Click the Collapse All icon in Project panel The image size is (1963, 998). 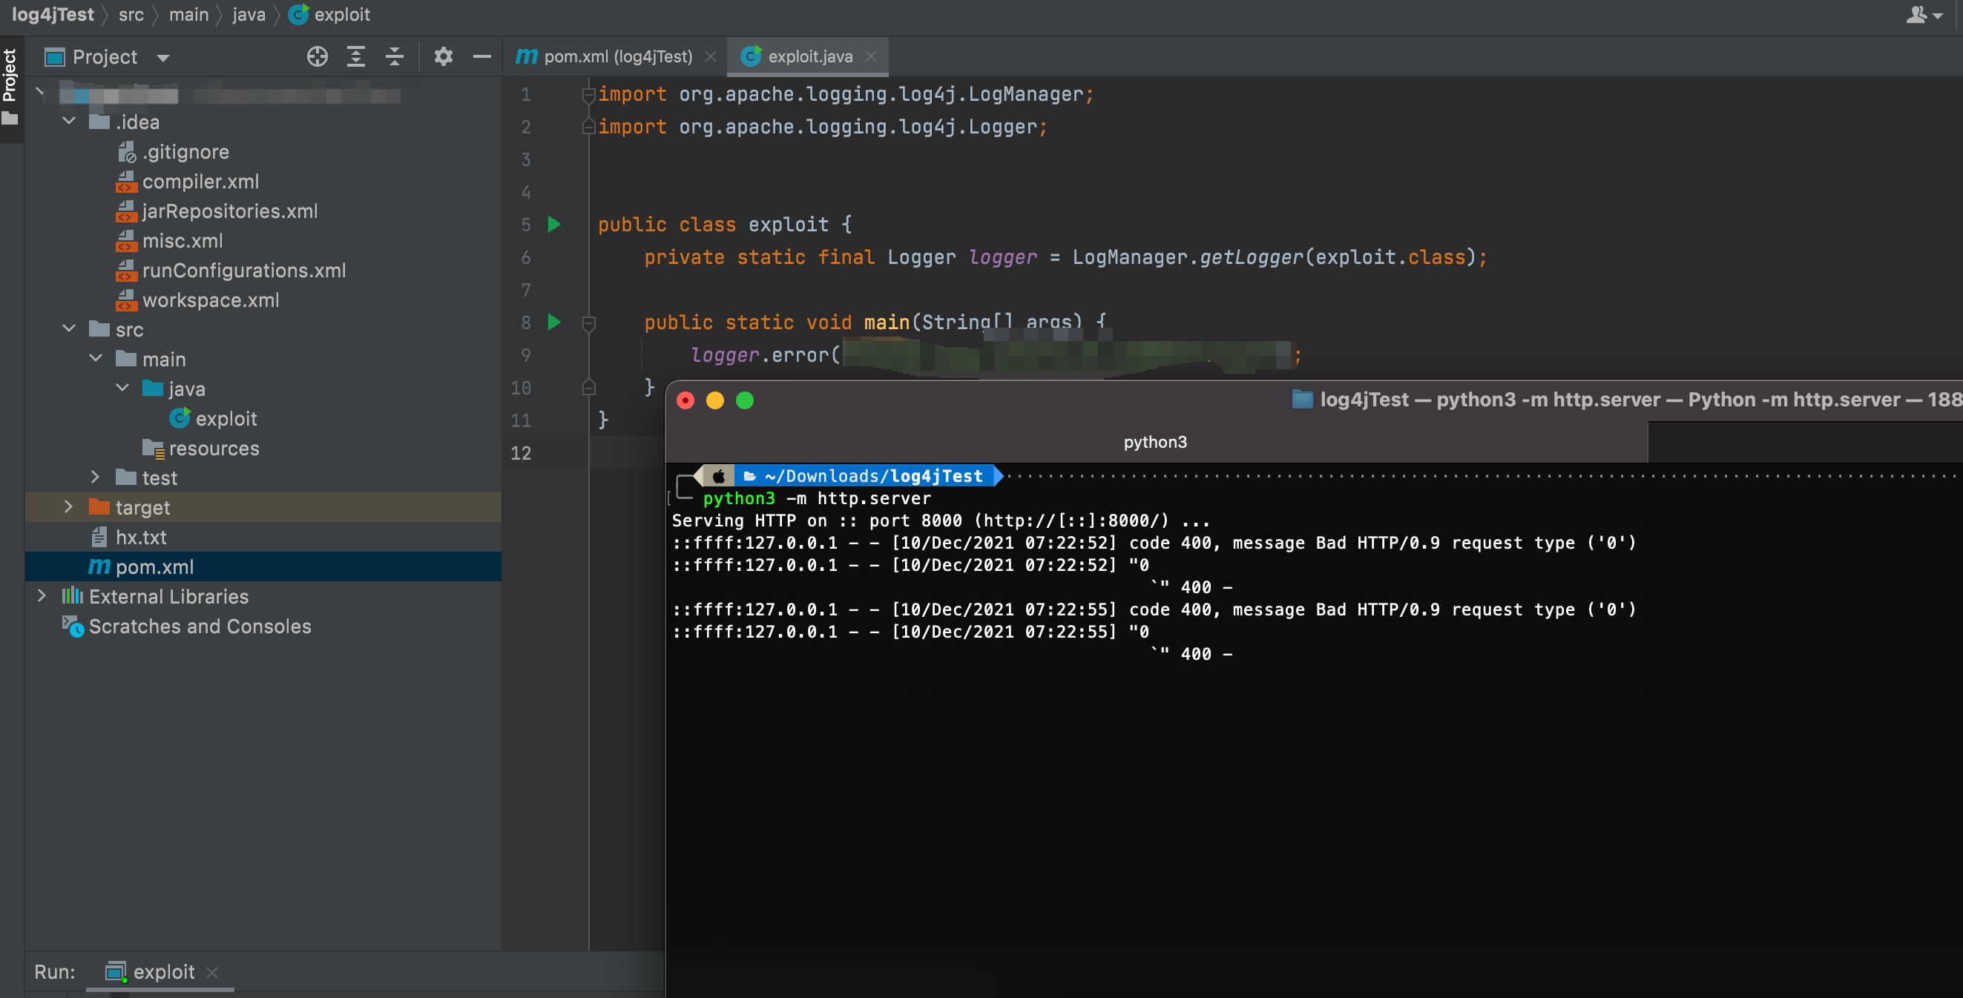click(x=397, y=55)
